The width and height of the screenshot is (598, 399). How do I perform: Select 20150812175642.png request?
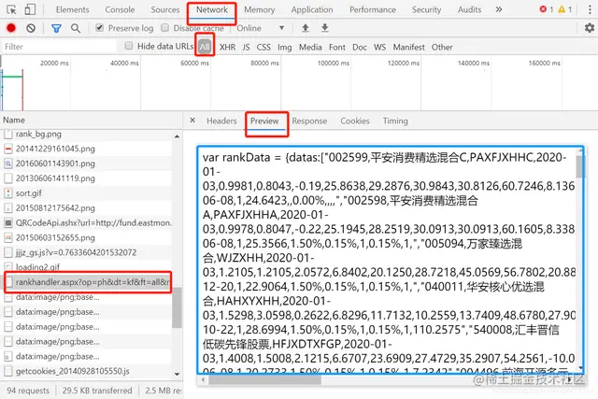coord(87,207)
